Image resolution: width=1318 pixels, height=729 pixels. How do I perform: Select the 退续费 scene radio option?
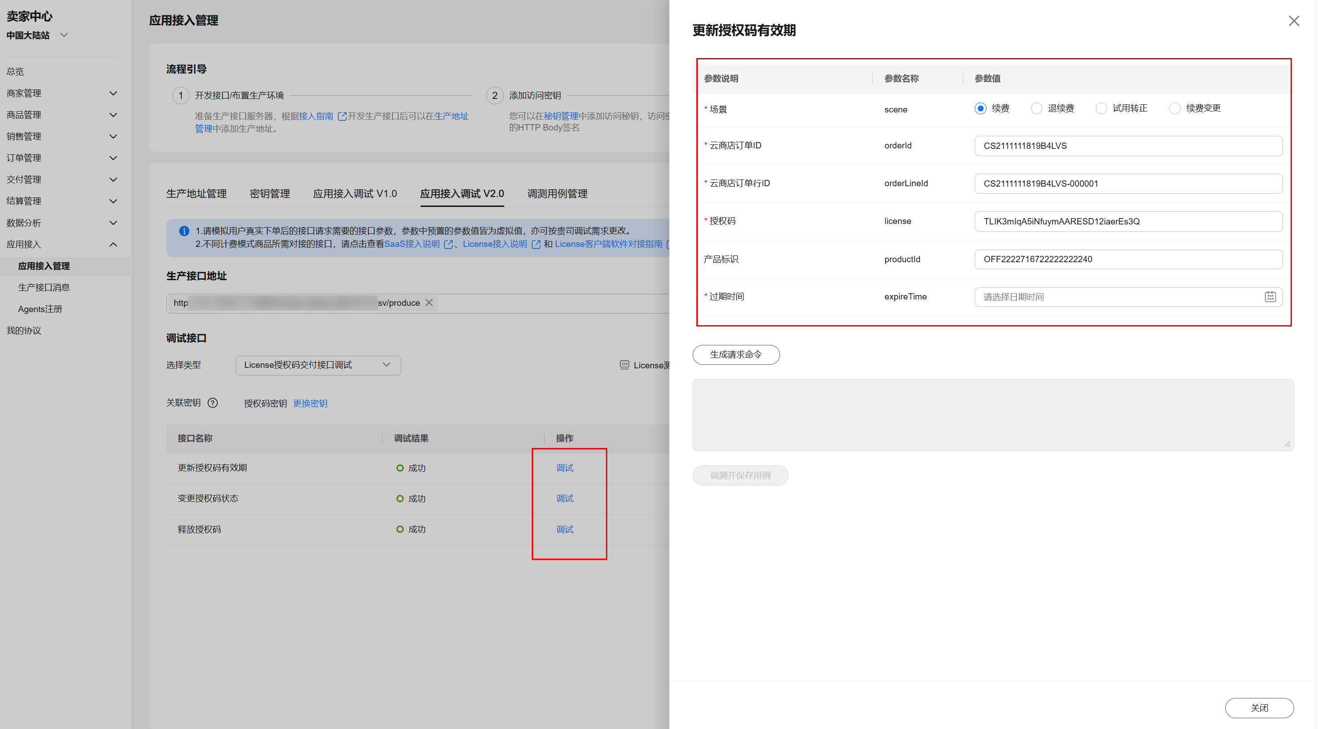pos(1036,108)
